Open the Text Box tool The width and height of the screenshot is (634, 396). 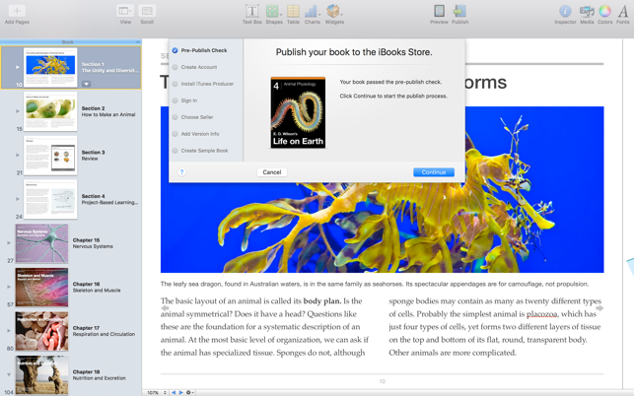click(x=251, y=12)
